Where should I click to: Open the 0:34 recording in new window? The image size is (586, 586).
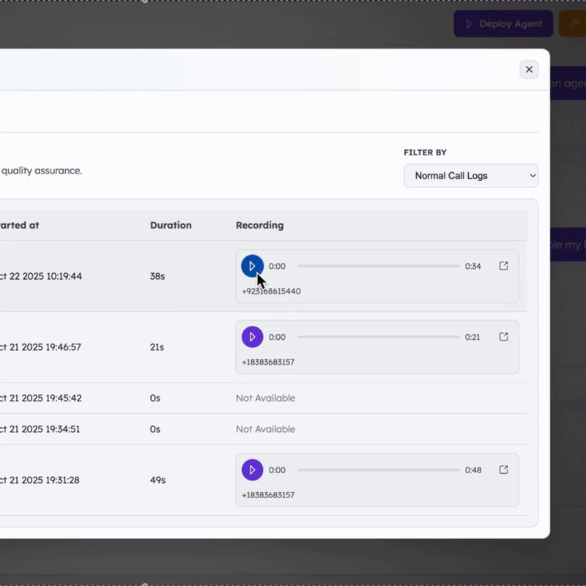503,266
